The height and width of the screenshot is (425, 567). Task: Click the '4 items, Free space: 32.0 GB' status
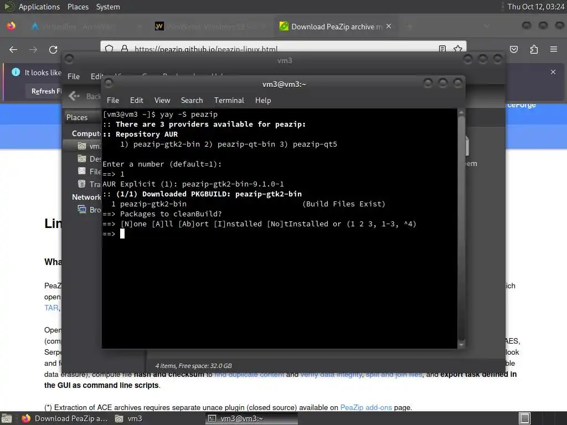(x=193, y=366)
